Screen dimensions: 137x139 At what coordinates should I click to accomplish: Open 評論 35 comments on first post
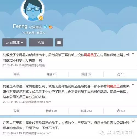[86, 74]
